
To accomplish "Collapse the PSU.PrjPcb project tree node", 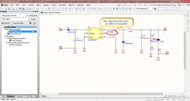I will 3,27.
